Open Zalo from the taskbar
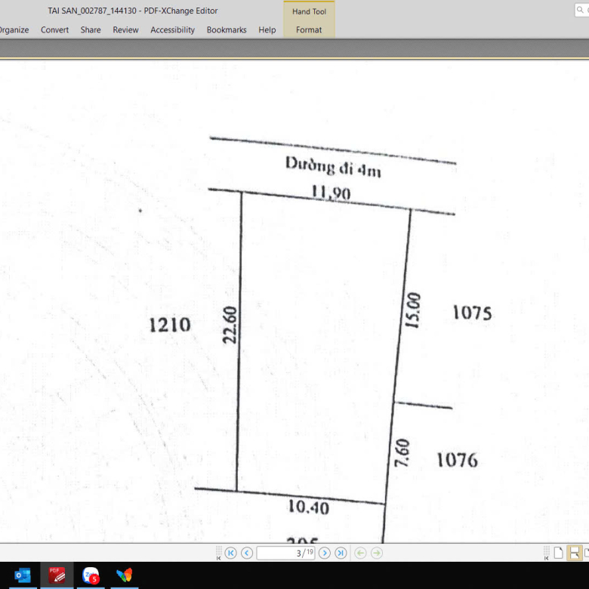Image resolution: width=589 pixels, height=589 pixels. coord(91,575)
